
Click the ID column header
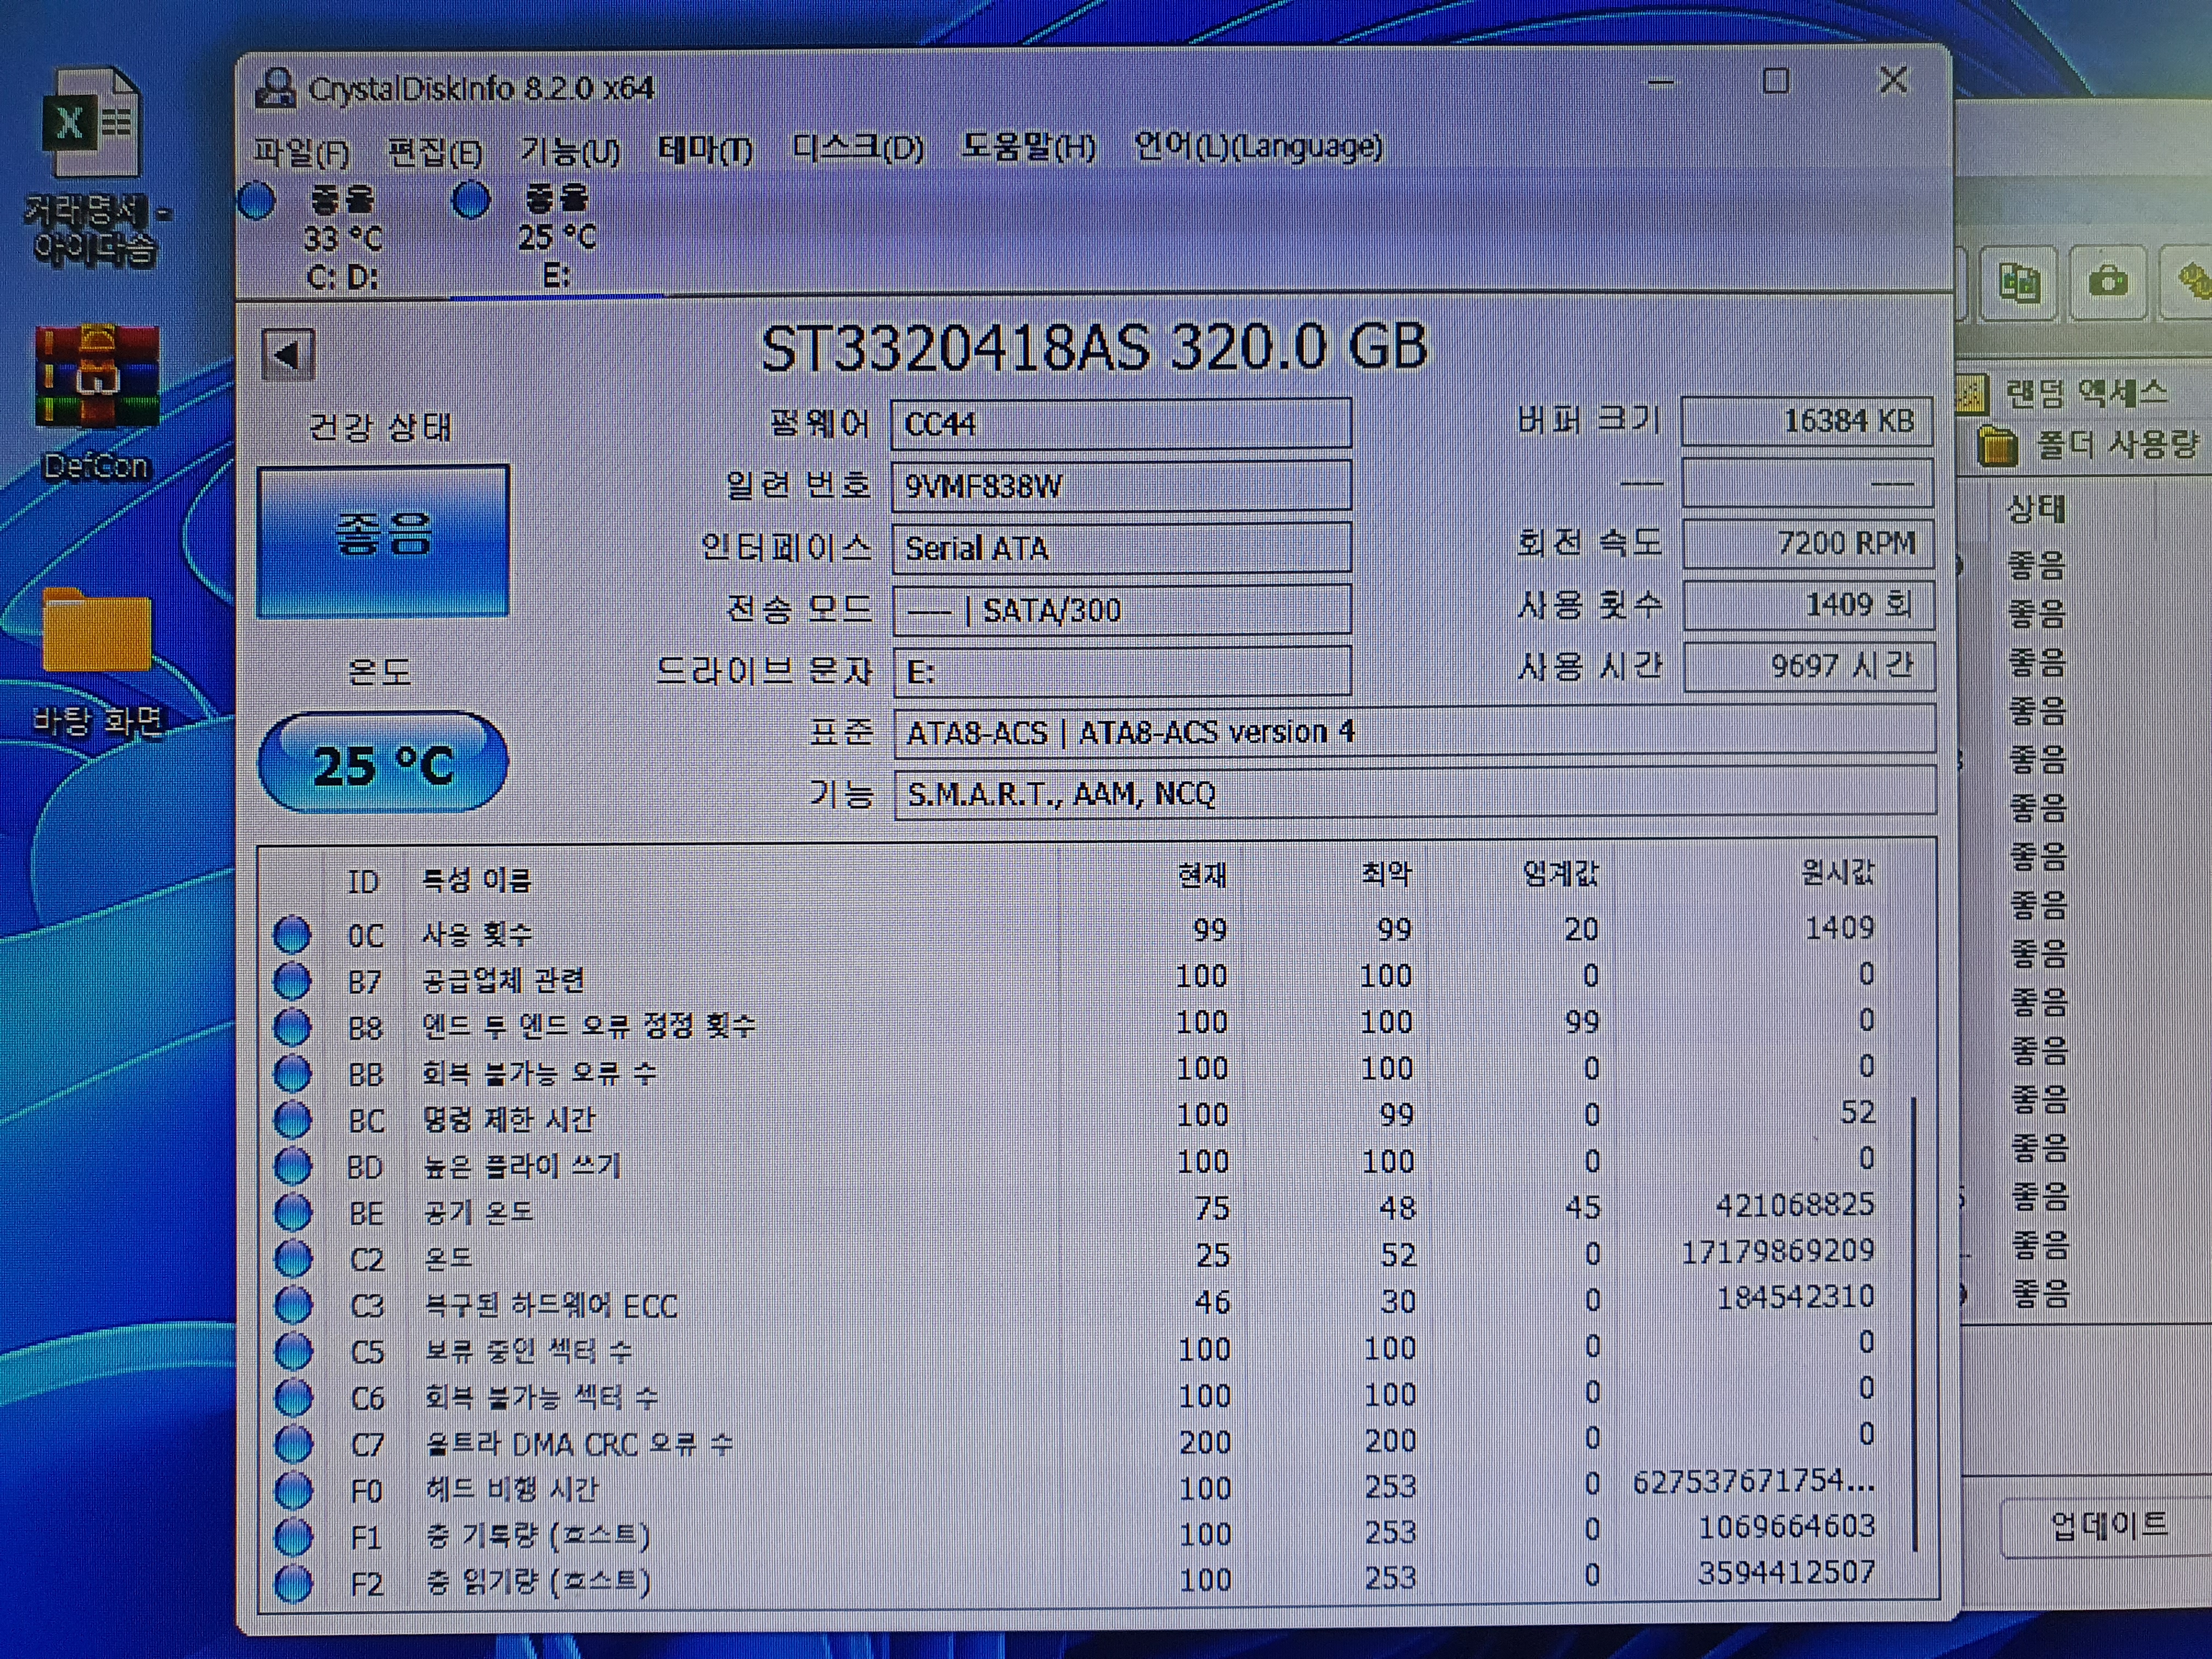[x=363, y=882]
